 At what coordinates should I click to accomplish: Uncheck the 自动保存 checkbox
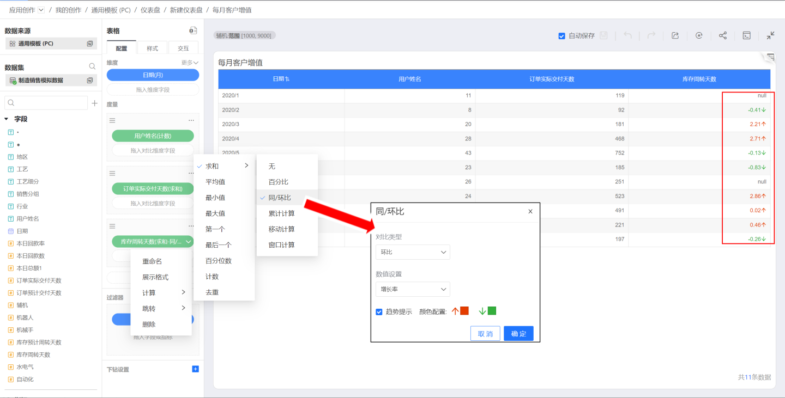[561, 36]
